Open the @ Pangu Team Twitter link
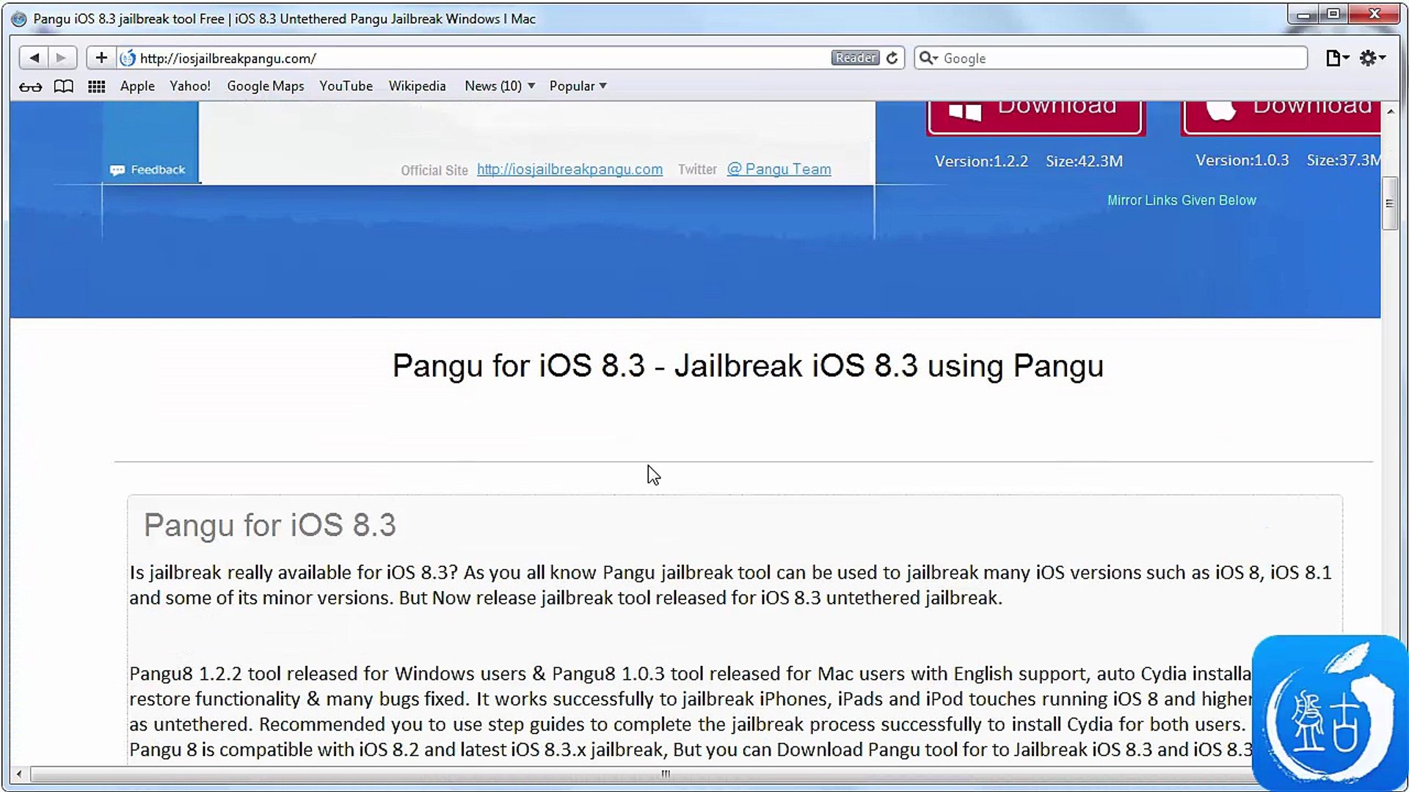 [779, 169]
